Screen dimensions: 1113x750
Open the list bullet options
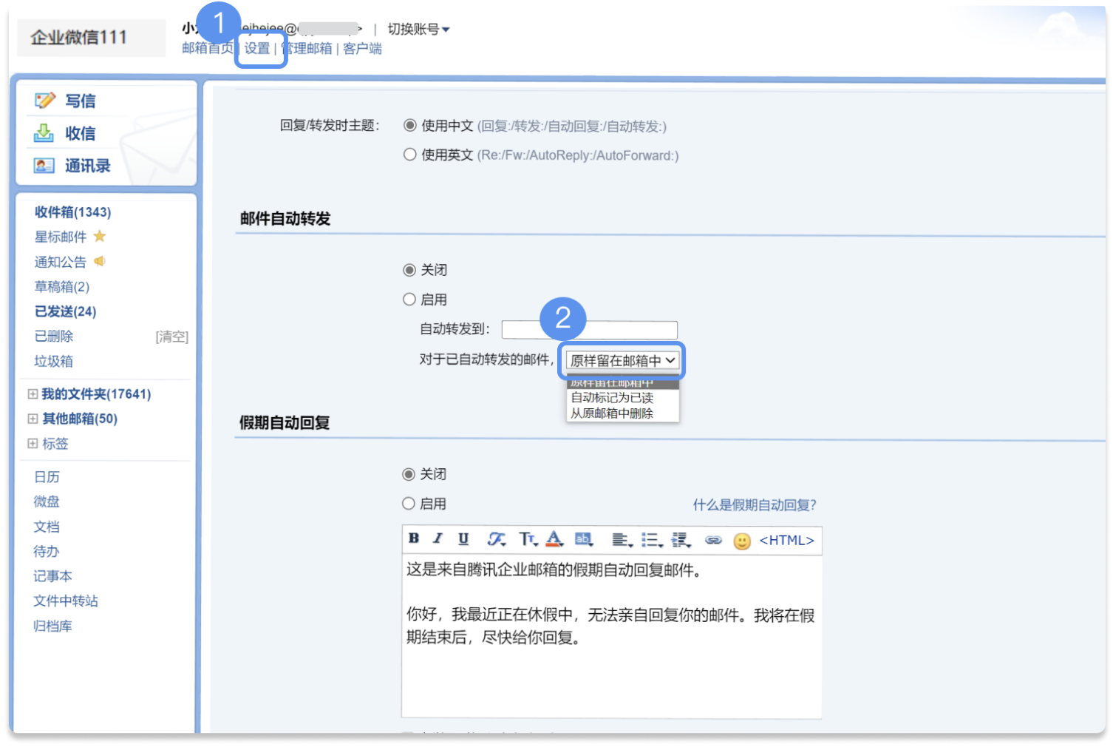[651, 540]
